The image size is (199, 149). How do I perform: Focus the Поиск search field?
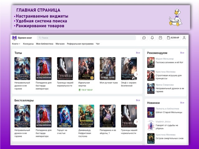(86, 38)
